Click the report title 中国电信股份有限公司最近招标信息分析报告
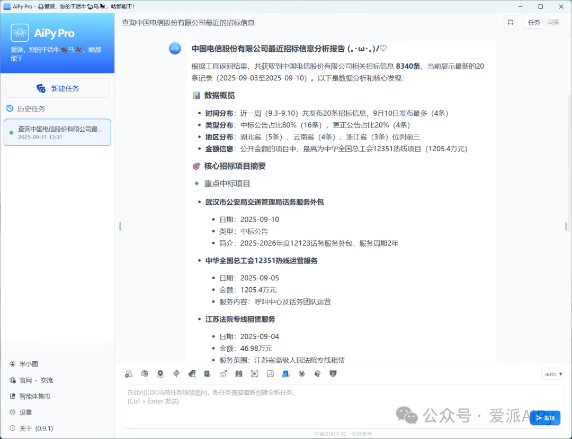This screenshot has height=439, width=572. coord(289,49)
